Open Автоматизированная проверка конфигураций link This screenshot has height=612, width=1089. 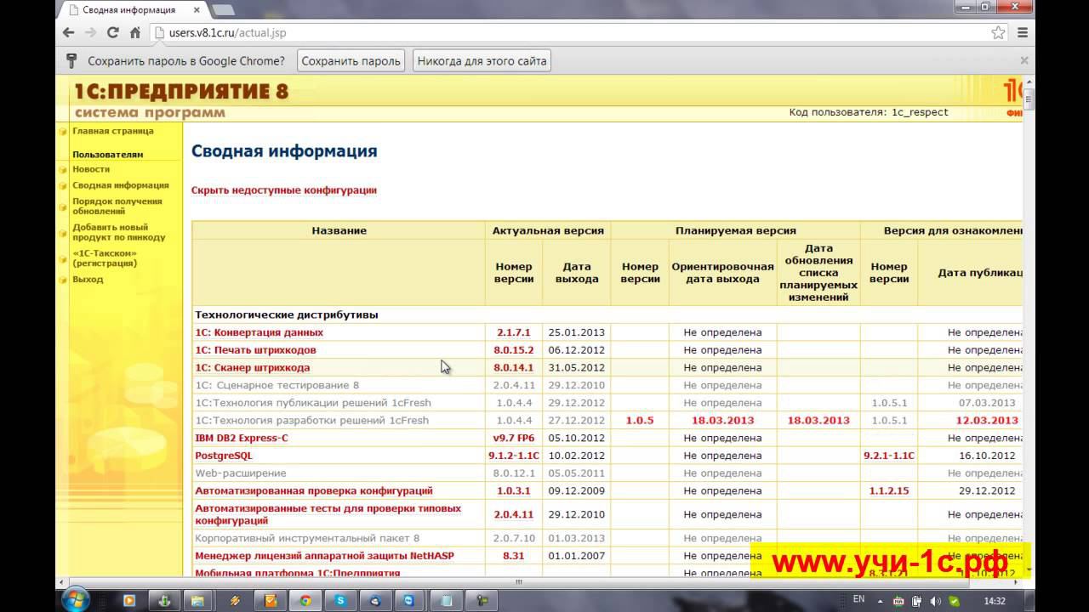[x=314, y=490]
